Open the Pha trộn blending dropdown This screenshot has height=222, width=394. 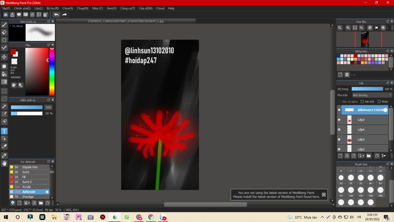(372, 95)
